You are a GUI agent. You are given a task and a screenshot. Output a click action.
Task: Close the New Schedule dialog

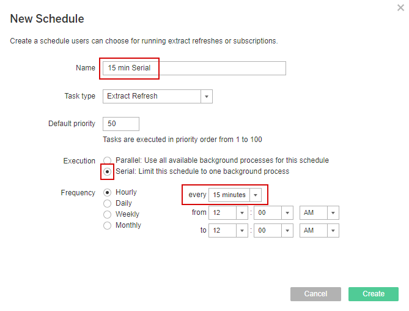pyautogui.click(x=400, y=8)
